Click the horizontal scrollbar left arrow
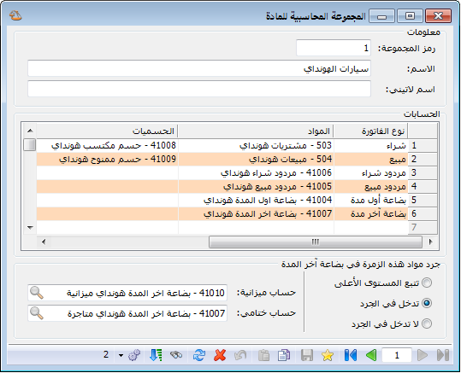461x373 pixels. pyautogui.click(x=44, y=242)
